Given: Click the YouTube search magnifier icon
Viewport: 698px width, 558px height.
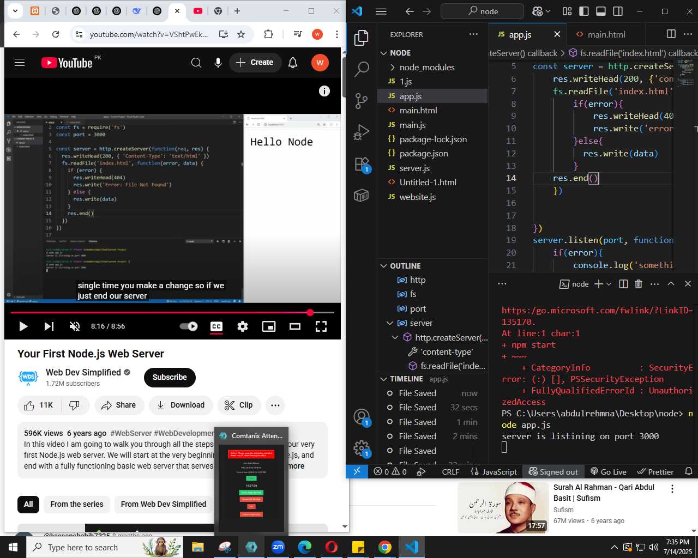Looking at the screenshot, I should (196, 63).
